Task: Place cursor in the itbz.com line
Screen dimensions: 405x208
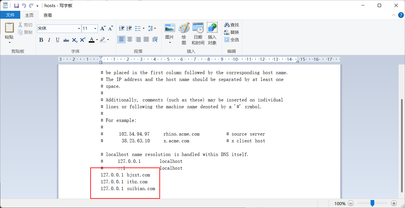Action: point(124,182)
